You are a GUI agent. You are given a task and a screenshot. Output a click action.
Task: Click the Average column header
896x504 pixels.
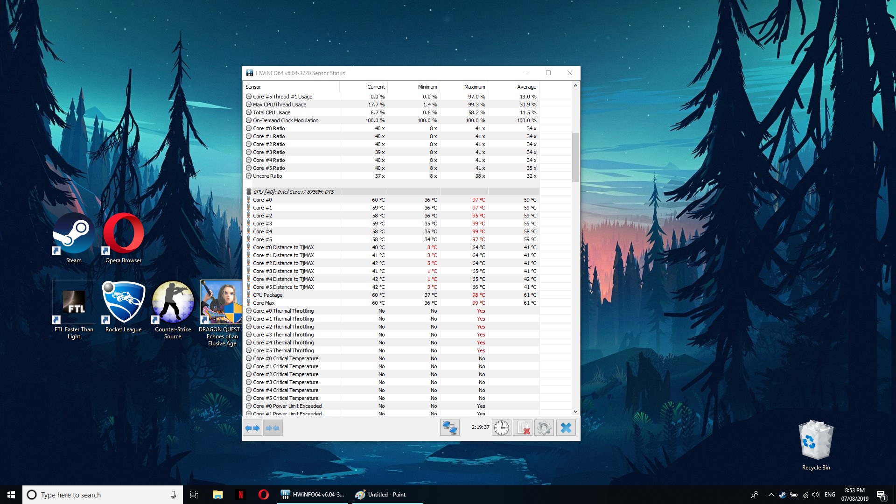pyautogui.click(x=526, y=87)
